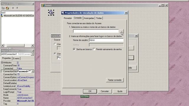Click the Tag property value 0
Viewport: 189px width, 106px height.
[x=25, y=104]
